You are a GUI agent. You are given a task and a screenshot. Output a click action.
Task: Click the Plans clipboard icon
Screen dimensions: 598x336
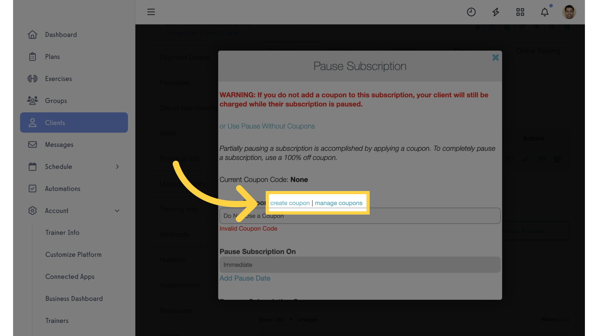[x=32, y=57]
